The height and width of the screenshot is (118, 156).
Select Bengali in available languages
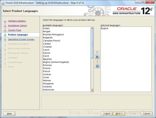click(67, 31)
